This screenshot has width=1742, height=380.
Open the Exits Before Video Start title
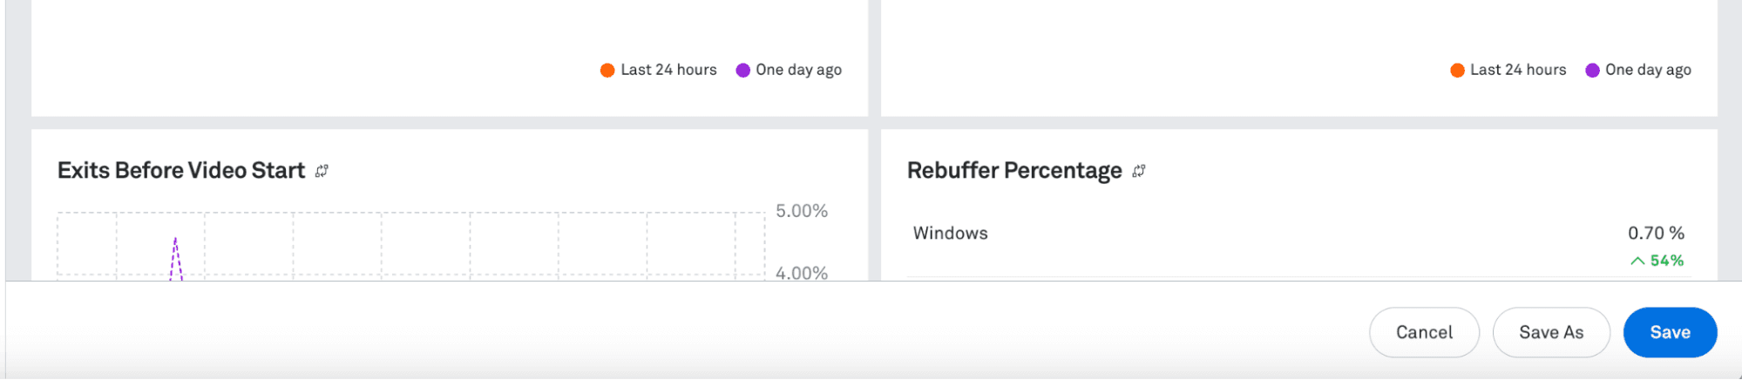point(181,171)
